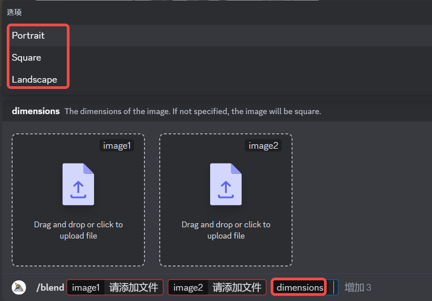Click the 选项 options header label
The height and width of the screenshot is (301, 432).
tap(14, 12)
